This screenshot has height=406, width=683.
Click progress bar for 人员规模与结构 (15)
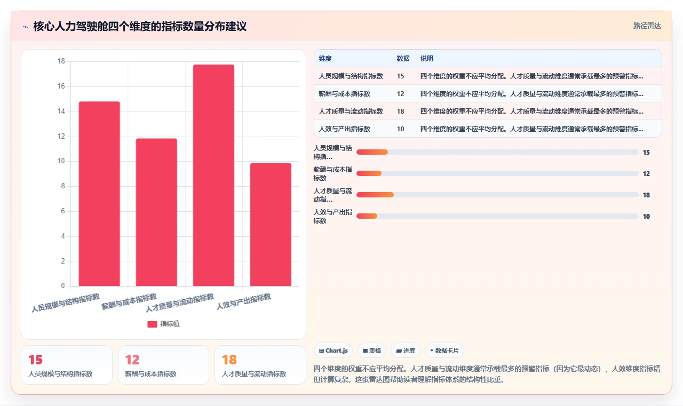(x=497, y=152)
